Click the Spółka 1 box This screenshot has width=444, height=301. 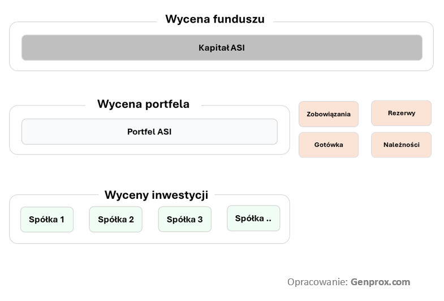coord(47,219)
